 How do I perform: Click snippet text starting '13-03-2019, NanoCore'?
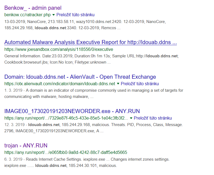[85, 22]
